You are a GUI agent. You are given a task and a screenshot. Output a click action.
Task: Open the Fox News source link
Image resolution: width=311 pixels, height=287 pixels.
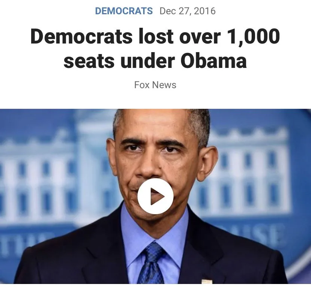155,85
